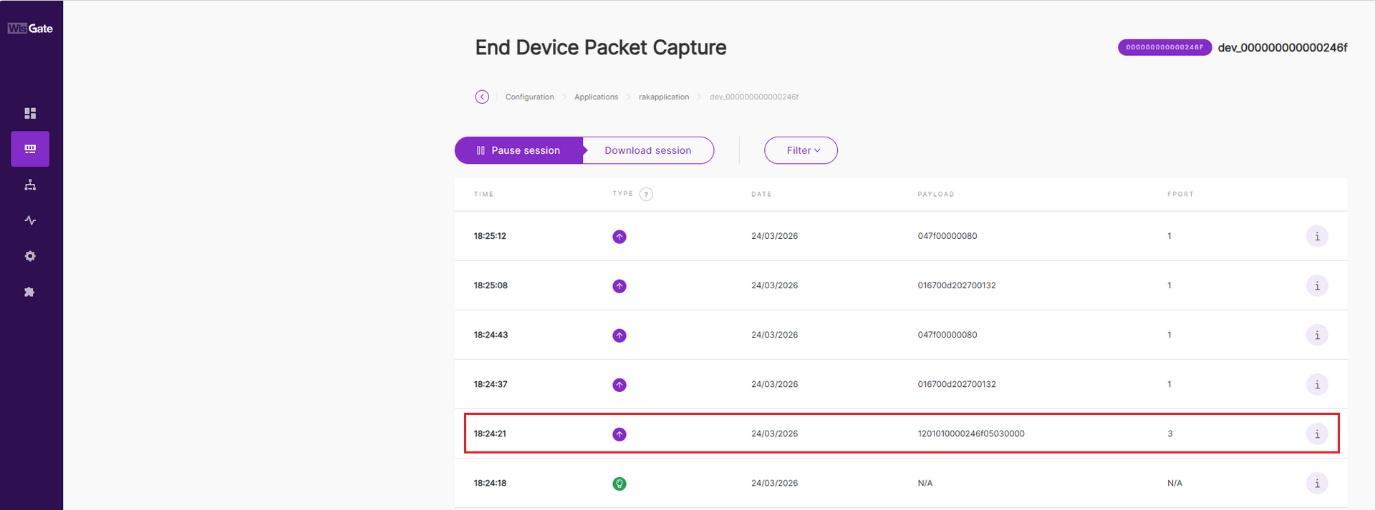Open info for the 18:24:18 join packet
Viewport: 1375px width, 510px height.
pyautogui.click(x=1316, y=484)
